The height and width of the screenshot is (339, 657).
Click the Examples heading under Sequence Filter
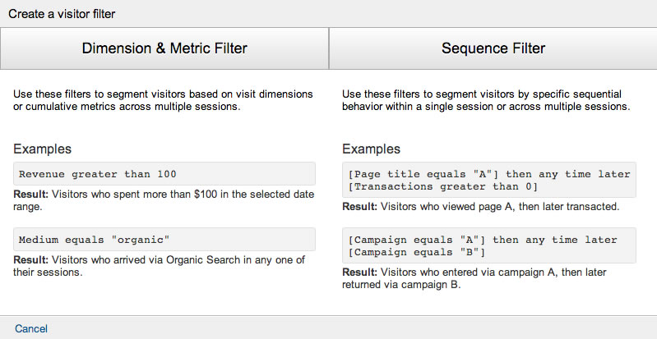(x=371, y=149)
